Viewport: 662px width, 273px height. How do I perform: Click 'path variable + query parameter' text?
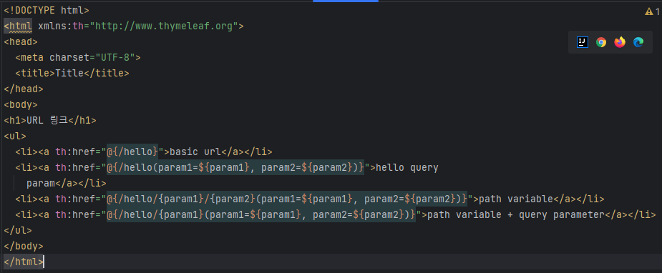pyautogui.click(x=516, y=215)
